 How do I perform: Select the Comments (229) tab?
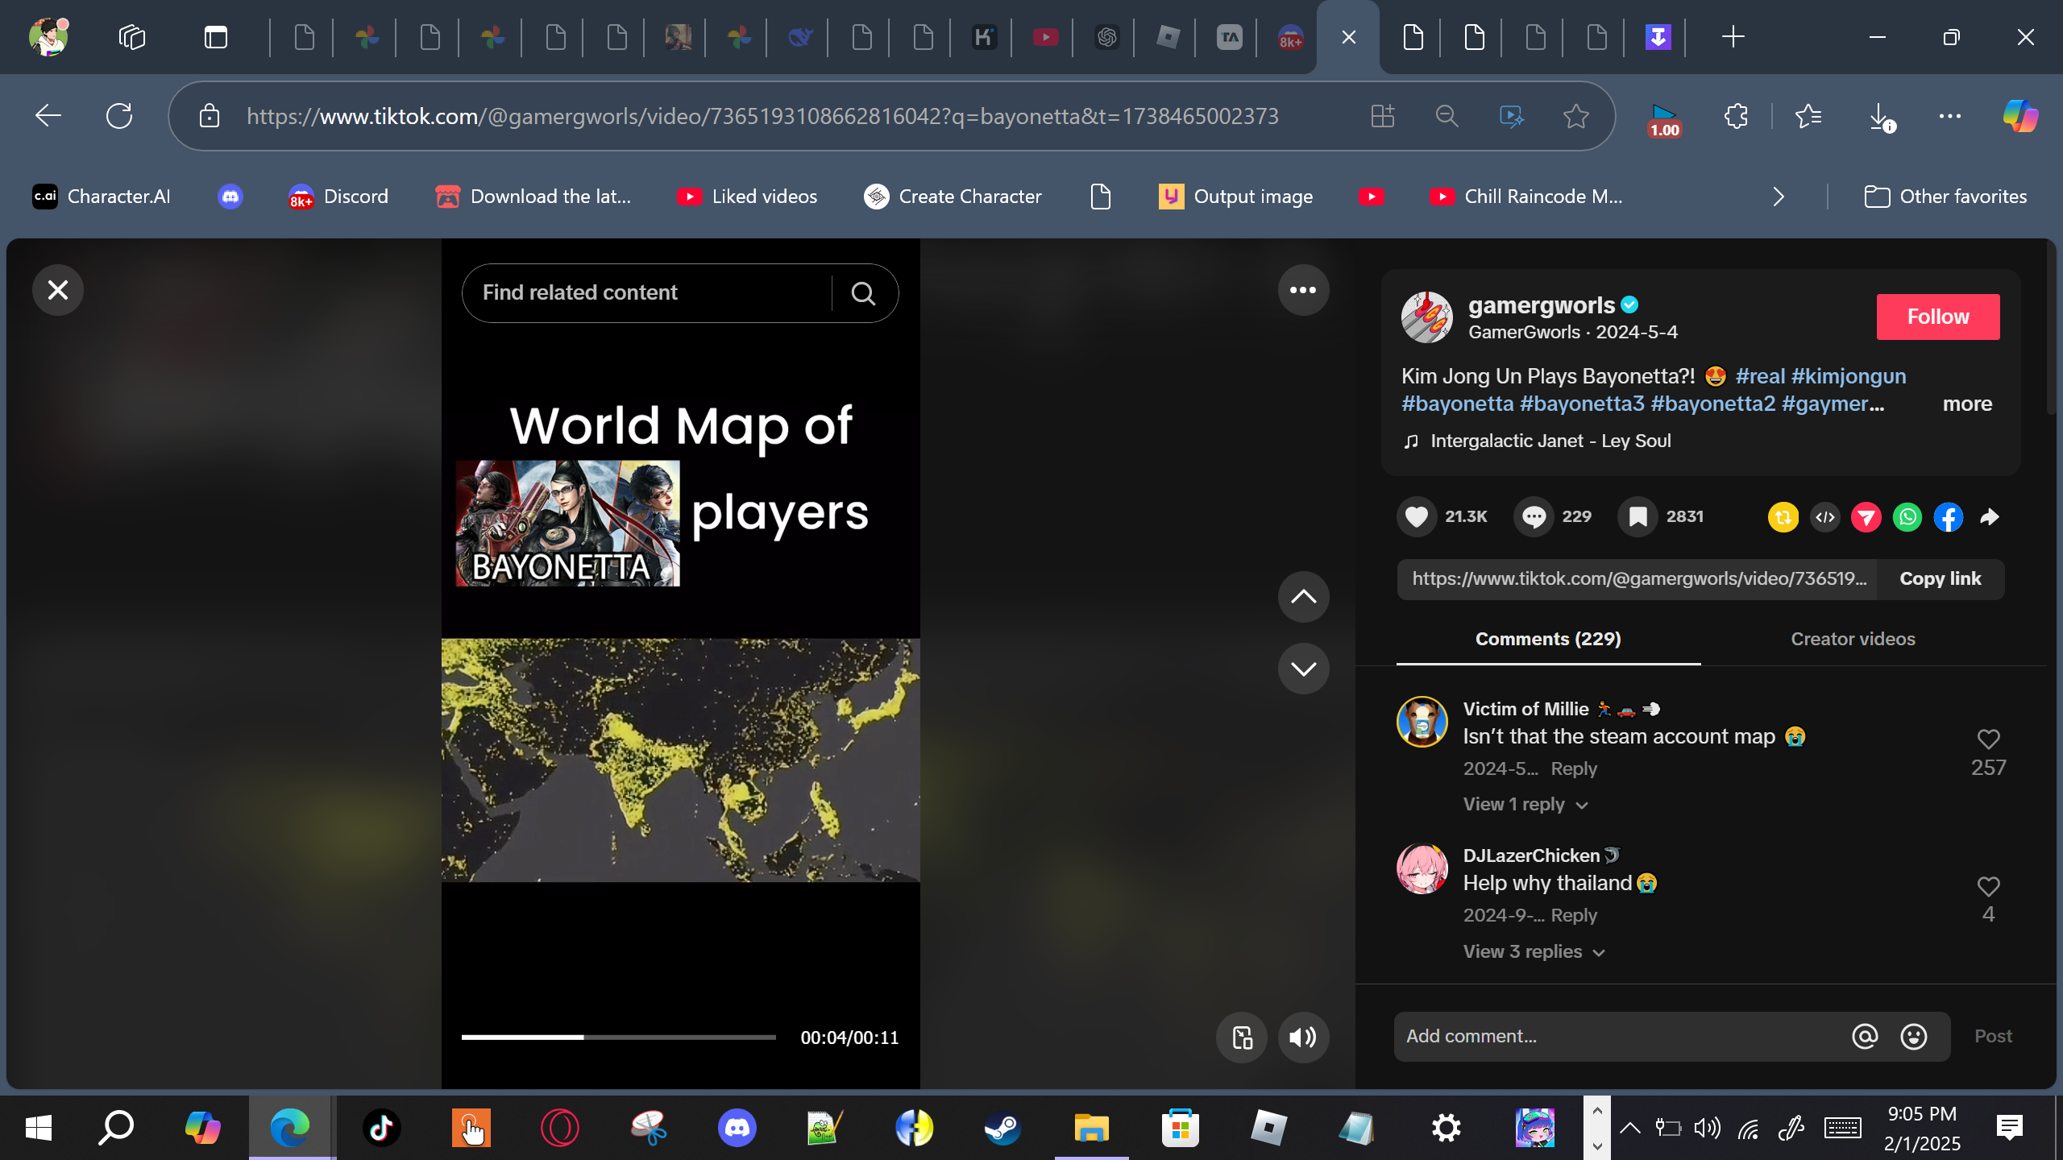click(1547, 639)
